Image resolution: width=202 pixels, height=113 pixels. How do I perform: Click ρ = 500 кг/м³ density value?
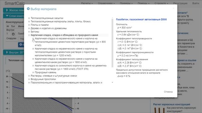pyautogui.click(x=124, y=28)
